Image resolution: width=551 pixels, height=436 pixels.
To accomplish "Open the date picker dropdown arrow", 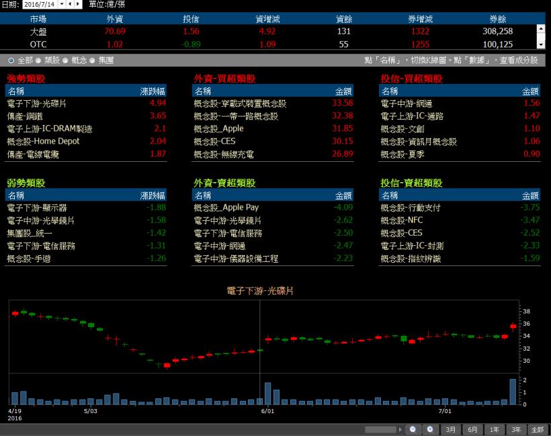I will (x=61, y=4).
